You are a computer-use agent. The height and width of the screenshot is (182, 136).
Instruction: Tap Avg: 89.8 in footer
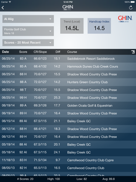pyautogui.click(x=108, y=179)
